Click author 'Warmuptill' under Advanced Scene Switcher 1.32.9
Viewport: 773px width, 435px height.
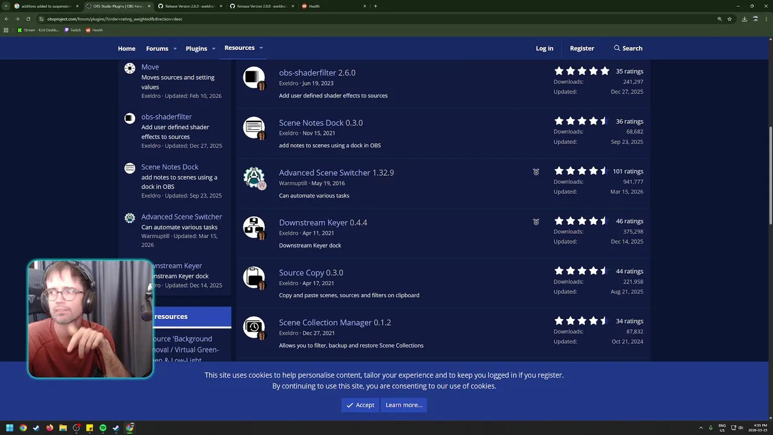click(293, 183)
